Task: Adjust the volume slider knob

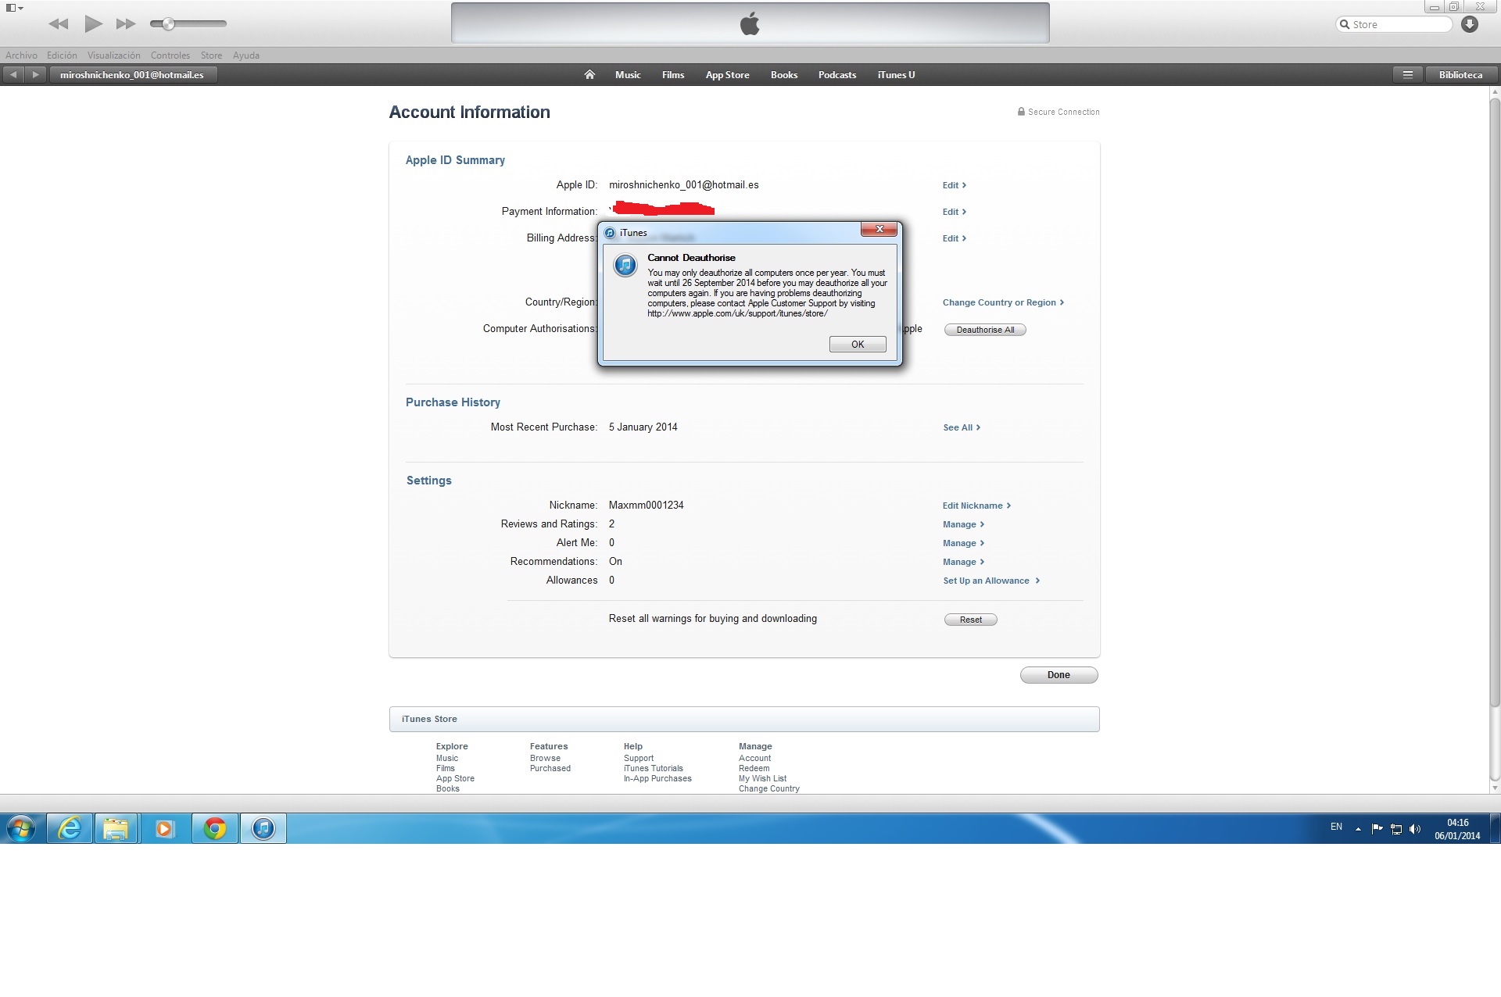Action: (168, 24)
